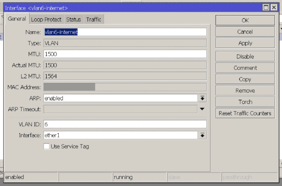
Task: Click the L2 MTU value 1564
Action: 125,76
